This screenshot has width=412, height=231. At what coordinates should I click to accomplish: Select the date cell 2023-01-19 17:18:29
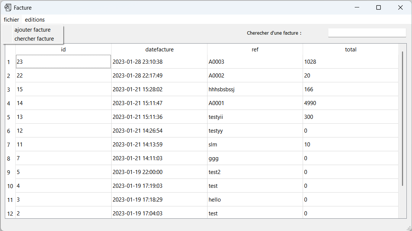(159, 200)
